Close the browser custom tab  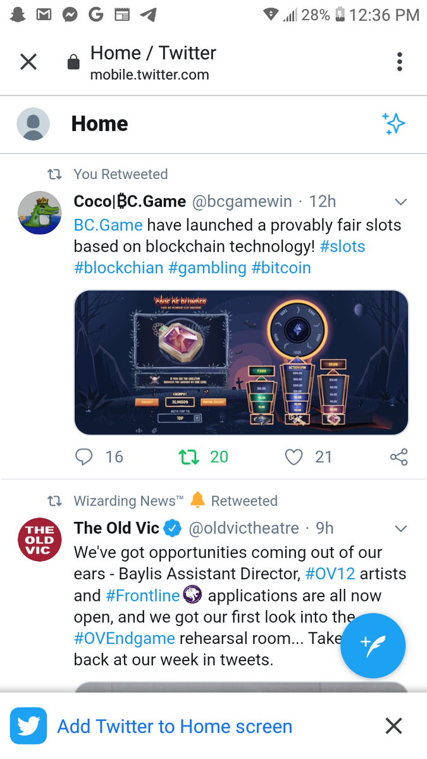coord(28,62)
